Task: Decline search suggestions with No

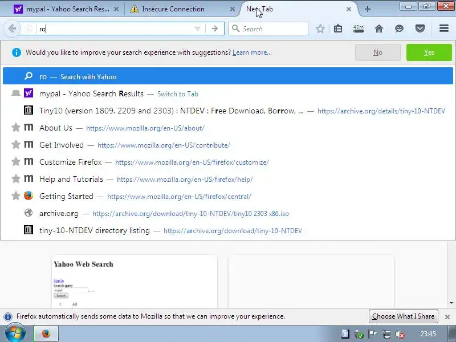Action: pyautogui.click(x=378, y=52)
